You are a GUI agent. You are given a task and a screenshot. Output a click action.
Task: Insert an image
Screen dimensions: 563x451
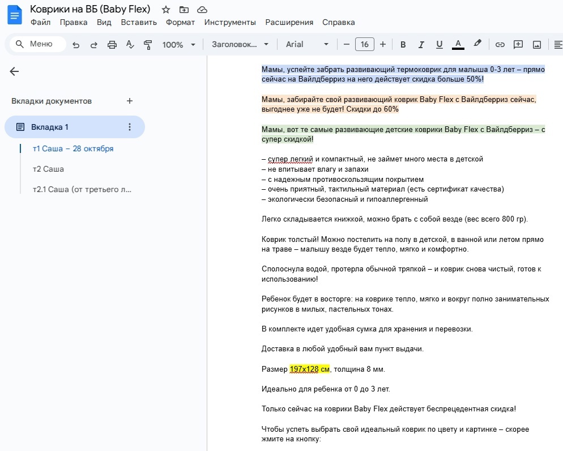[x=537, y=45]
